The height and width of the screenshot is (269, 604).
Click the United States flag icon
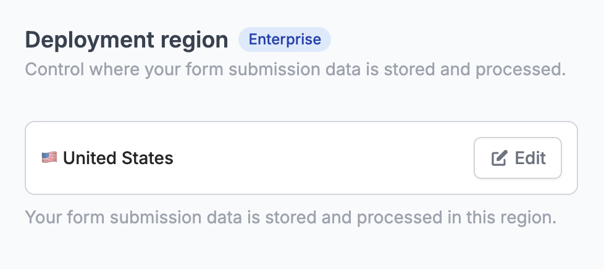point(49,158)
